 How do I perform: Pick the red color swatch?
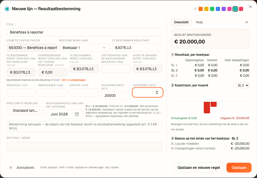click(241, 9)
